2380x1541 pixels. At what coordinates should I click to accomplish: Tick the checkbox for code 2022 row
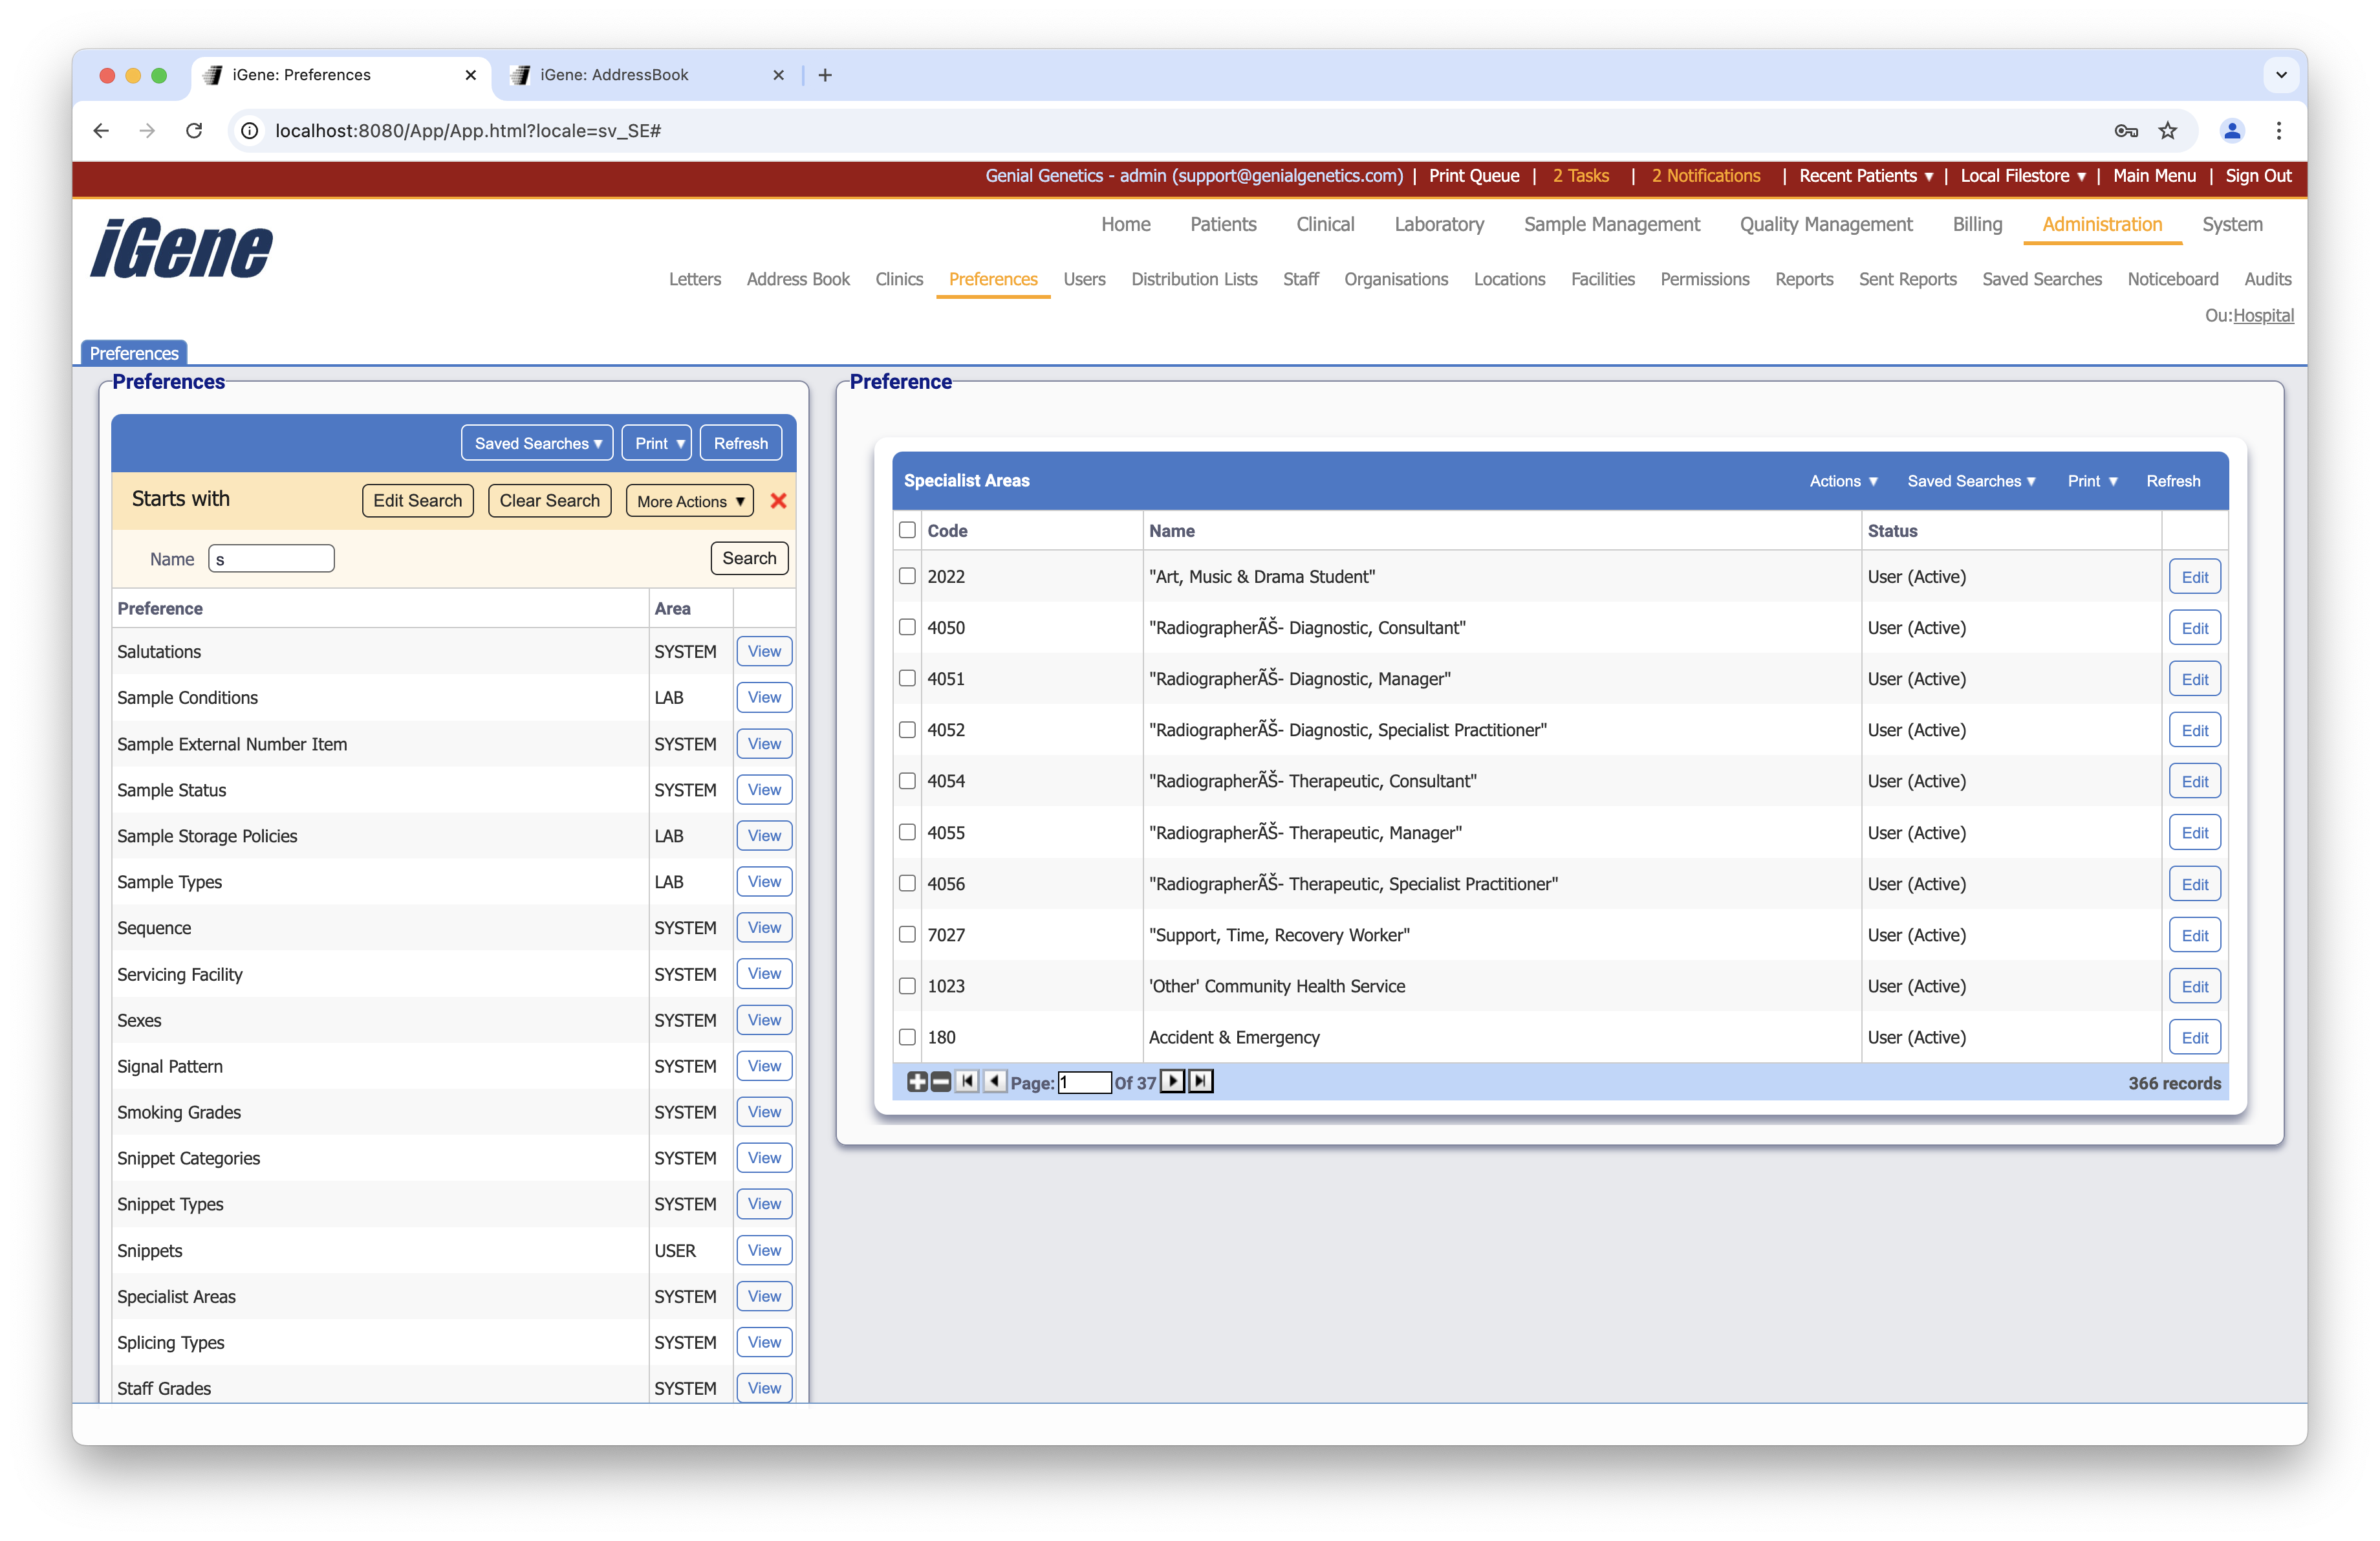click(907, 576)
